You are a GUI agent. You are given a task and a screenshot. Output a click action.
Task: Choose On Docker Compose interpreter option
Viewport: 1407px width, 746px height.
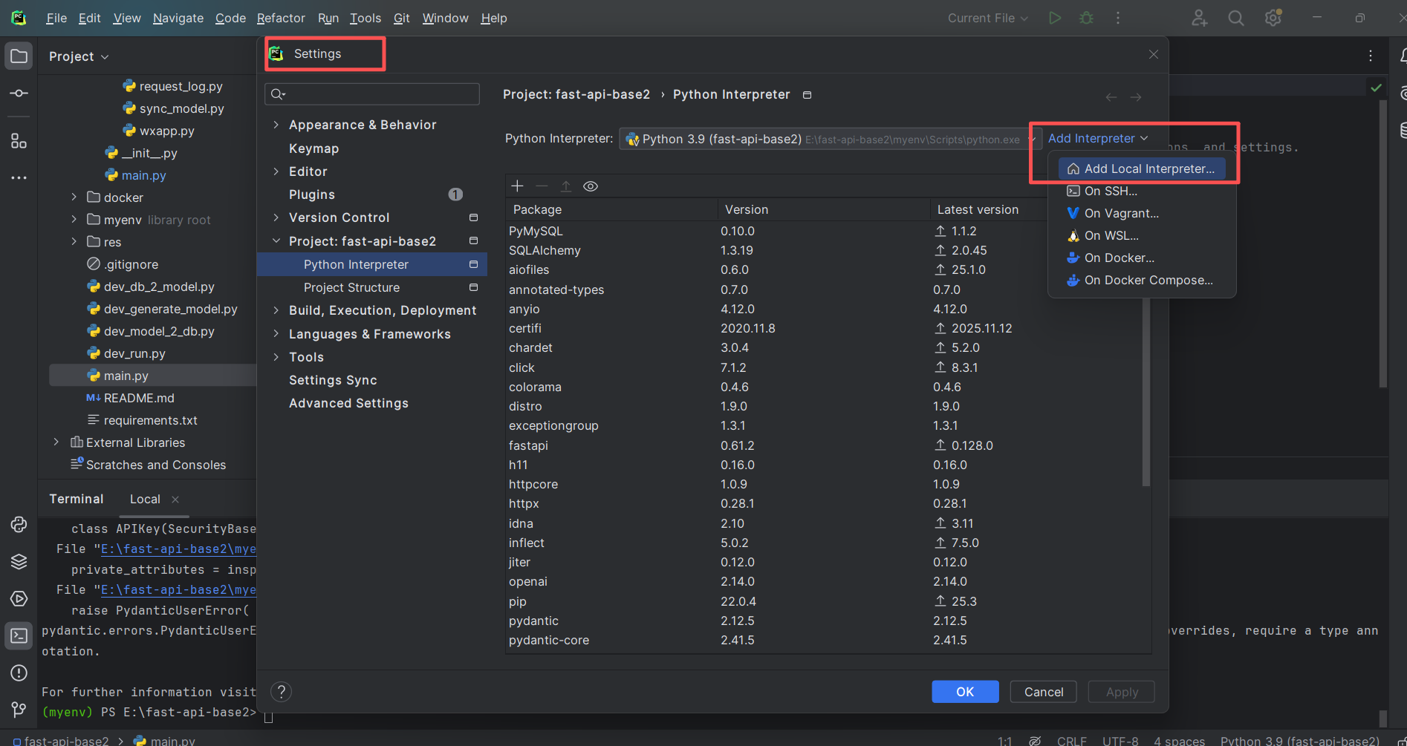[x=1142, y=280]
